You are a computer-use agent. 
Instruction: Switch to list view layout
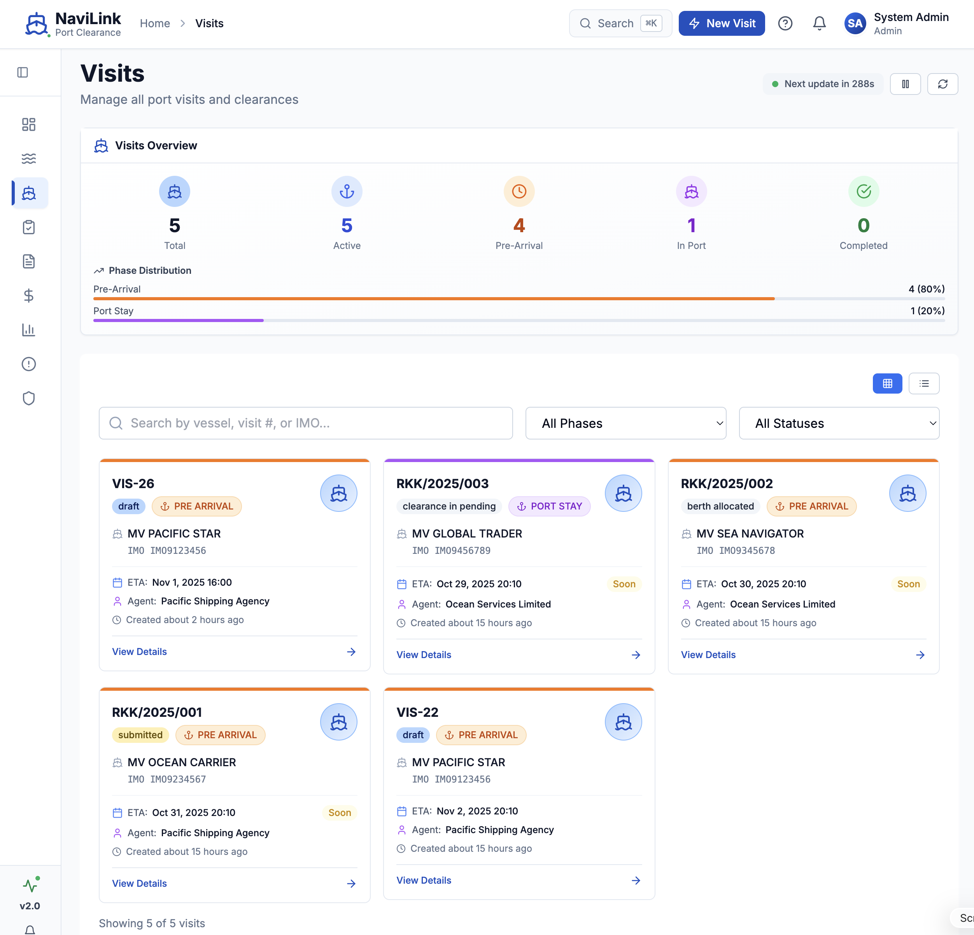[x=923, y=383]
